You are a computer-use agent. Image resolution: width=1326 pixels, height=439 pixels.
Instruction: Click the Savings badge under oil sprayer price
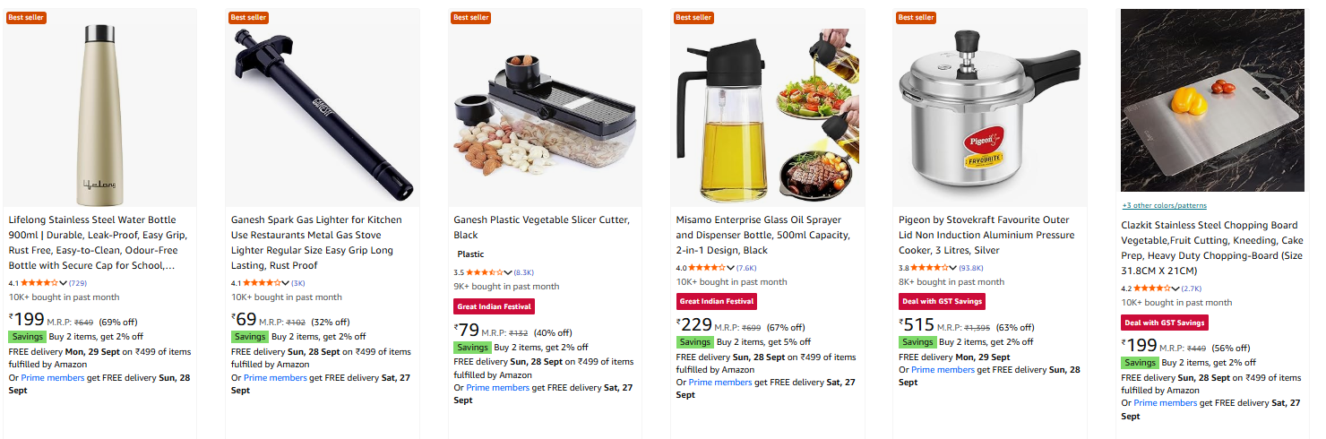point(694,342)
